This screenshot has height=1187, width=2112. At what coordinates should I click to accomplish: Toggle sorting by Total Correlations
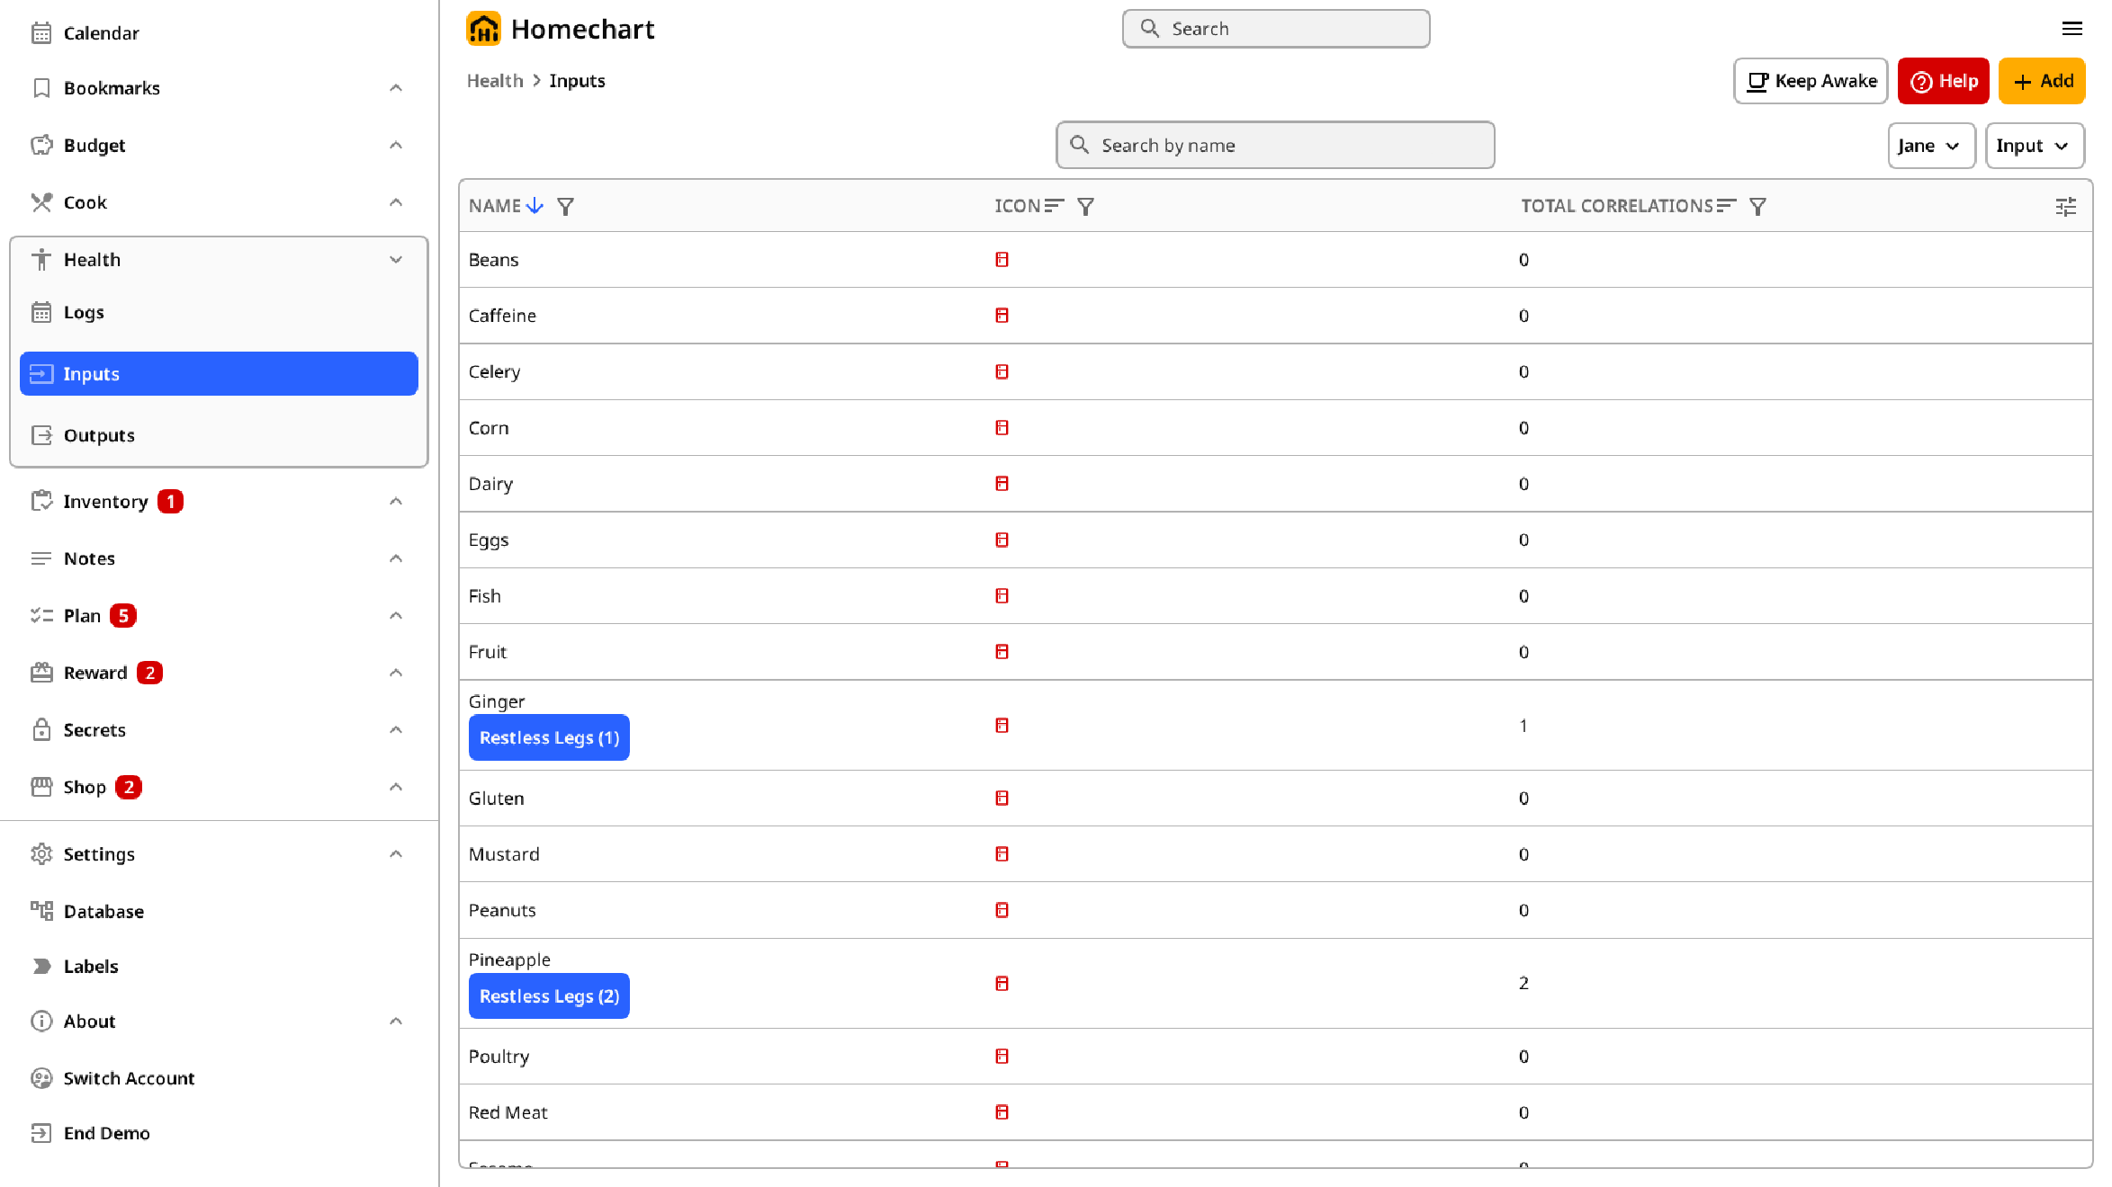pos(1725,206)
